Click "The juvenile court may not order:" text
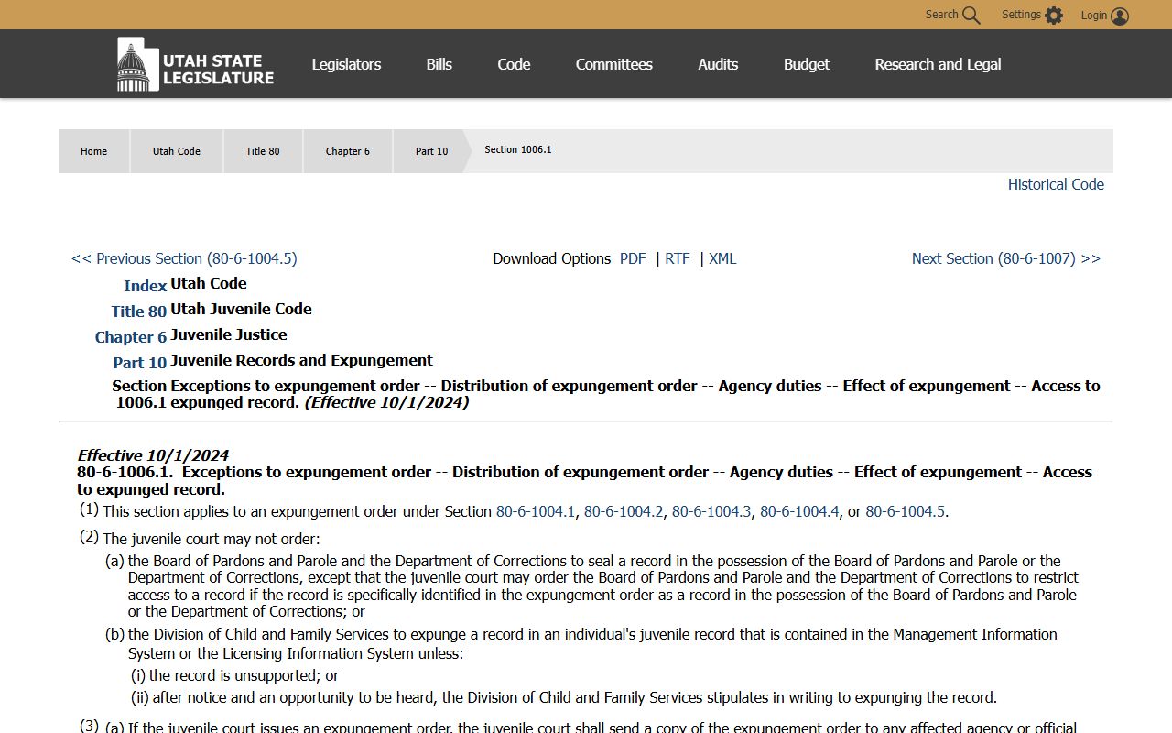 tap(212, 539)
